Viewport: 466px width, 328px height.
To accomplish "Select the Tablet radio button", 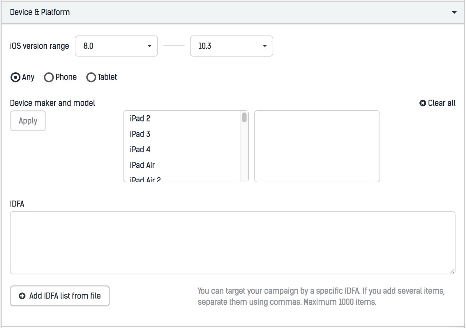I will click(x=91, y=77).
